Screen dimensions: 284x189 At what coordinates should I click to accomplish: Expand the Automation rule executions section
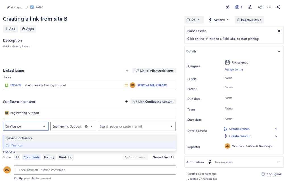(279, 162)
